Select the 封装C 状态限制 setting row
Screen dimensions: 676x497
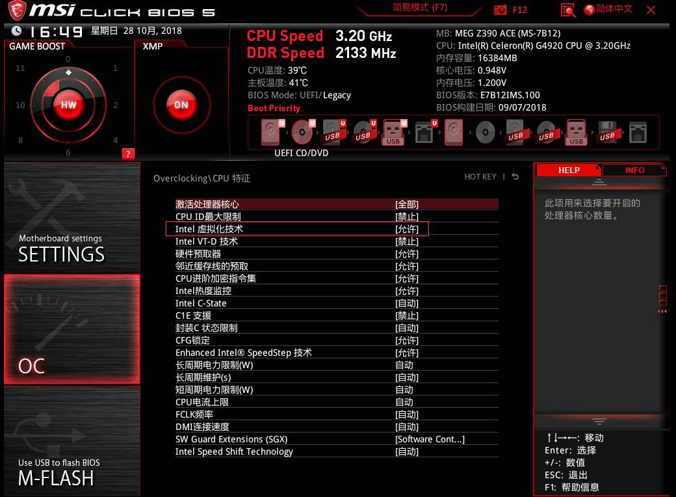(x=337, y=328)
